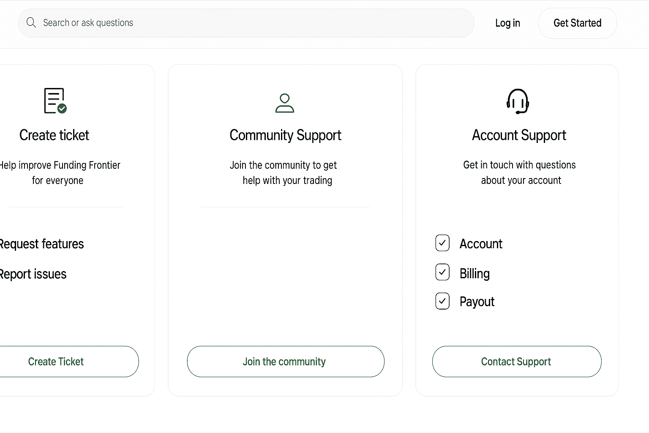Toggle the Account checkbox
Viewport: 649px width, 433px height.
point(442,243)
